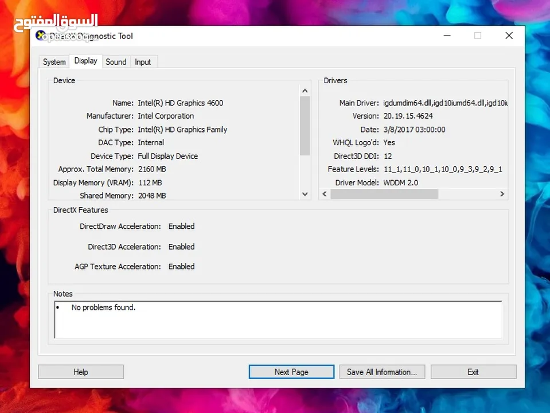Click the "Main Driver:" label
Image resolution: width=550 pixels, height=413 pixels.
coord(359,103)
